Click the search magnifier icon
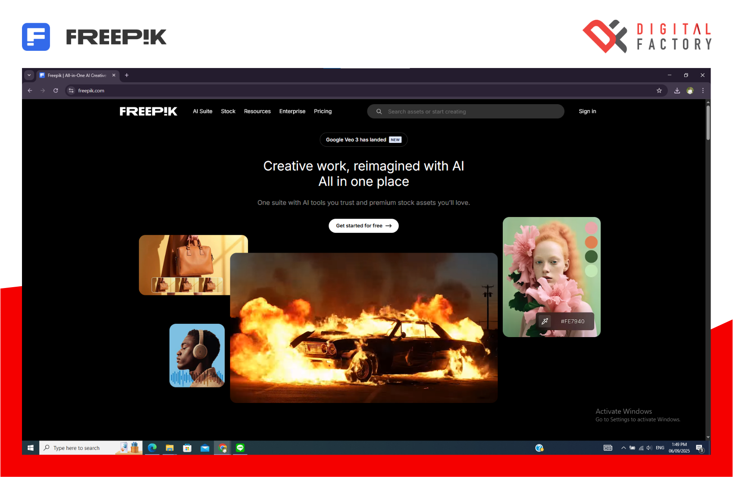The image size is (733, 477). coord(379,112)
